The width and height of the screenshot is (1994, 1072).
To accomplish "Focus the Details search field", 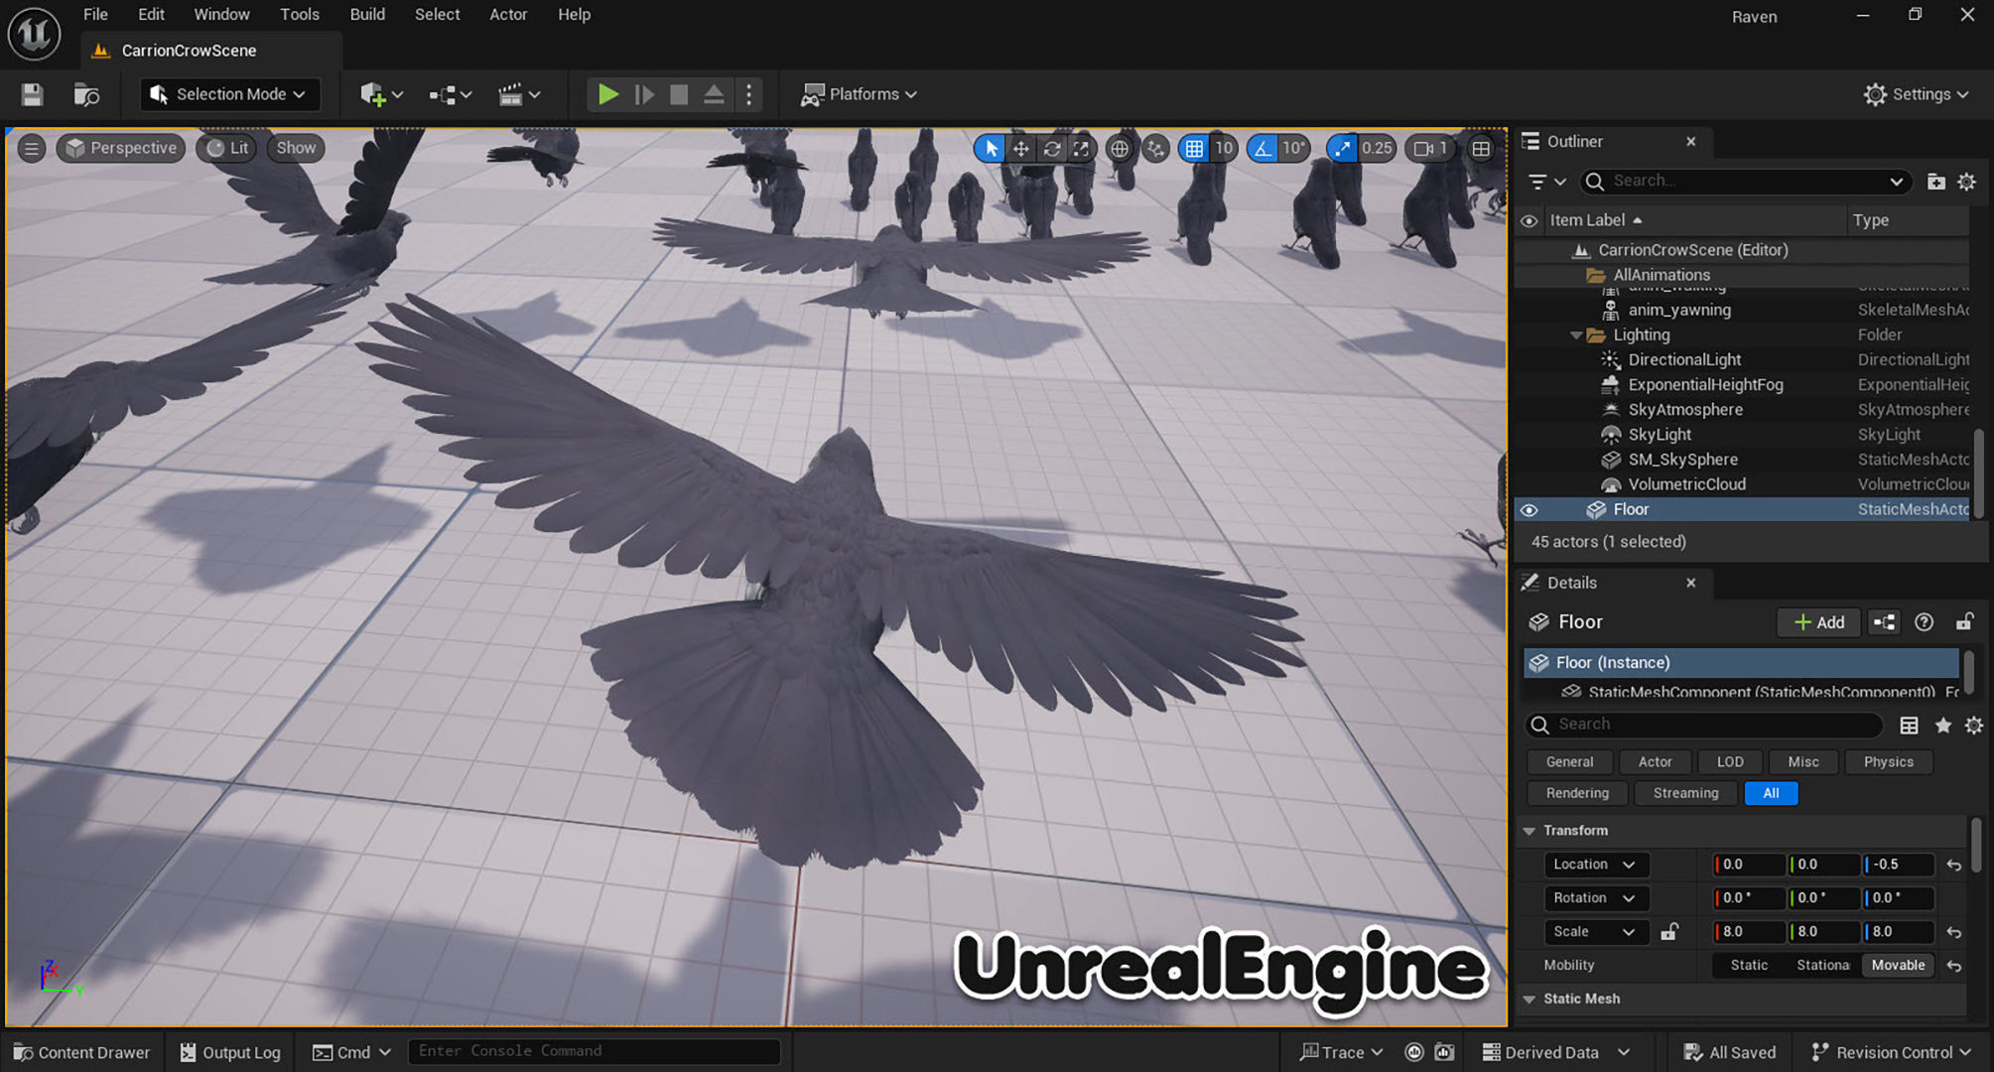I will tap(1703, 725).
